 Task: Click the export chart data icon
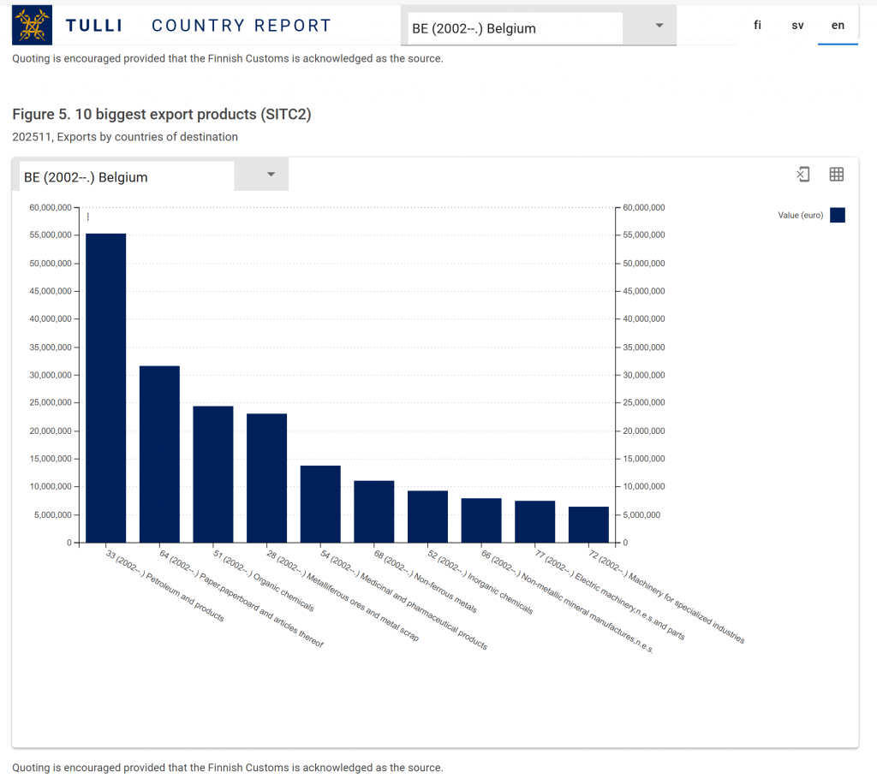click(x=802, y=175)
